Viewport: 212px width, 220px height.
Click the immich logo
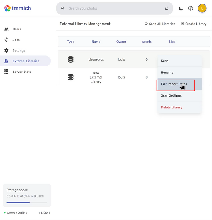coord(17,8)
